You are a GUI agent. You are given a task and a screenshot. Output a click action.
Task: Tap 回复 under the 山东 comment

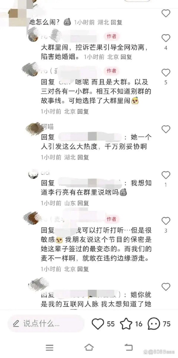[x=83, y=203]
